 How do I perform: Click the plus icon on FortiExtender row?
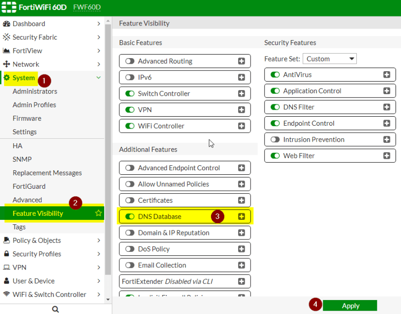pyautogui.click(x=242, y=281)
